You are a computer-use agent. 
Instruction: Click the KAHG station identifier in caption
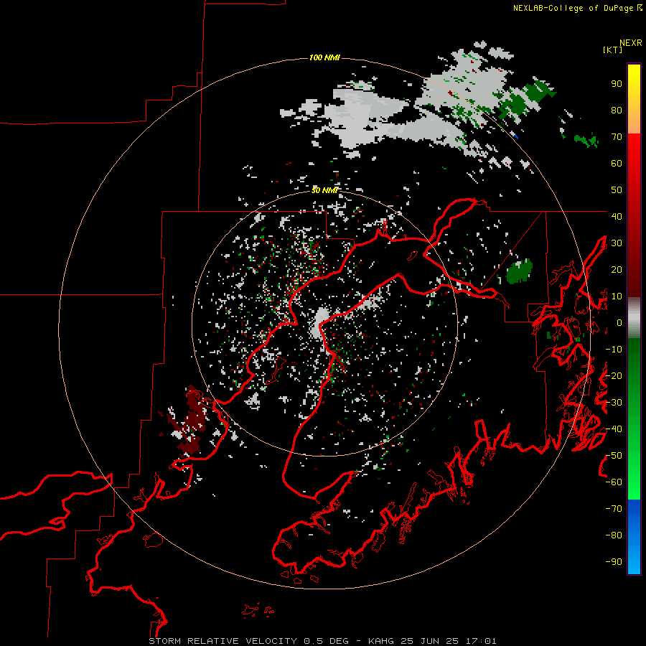click(x=381, y=641)
